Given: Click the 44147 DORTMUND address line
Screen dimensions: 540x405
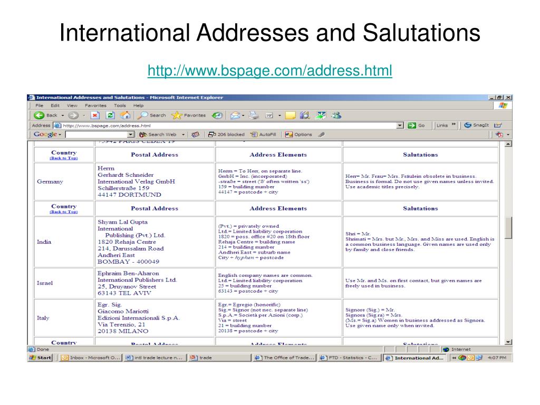Looking at the screenshot, I should pyautogui.click(x=129, y=195).
